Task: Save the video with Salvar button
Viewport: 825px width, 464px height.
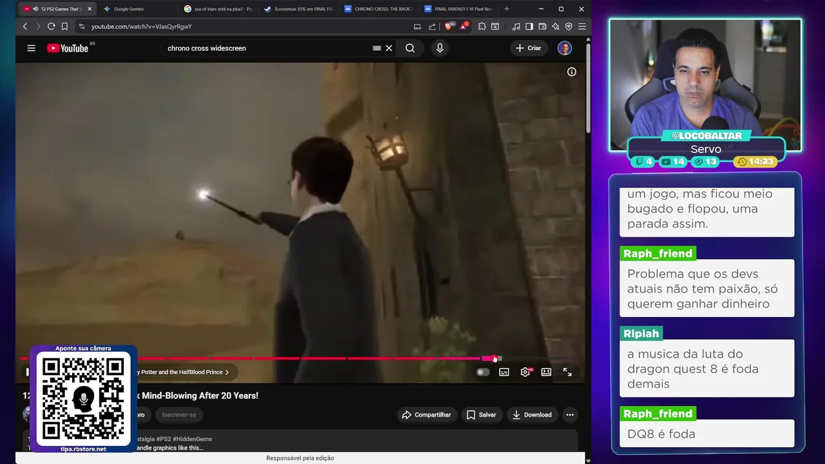Action: tap(481, 415)
